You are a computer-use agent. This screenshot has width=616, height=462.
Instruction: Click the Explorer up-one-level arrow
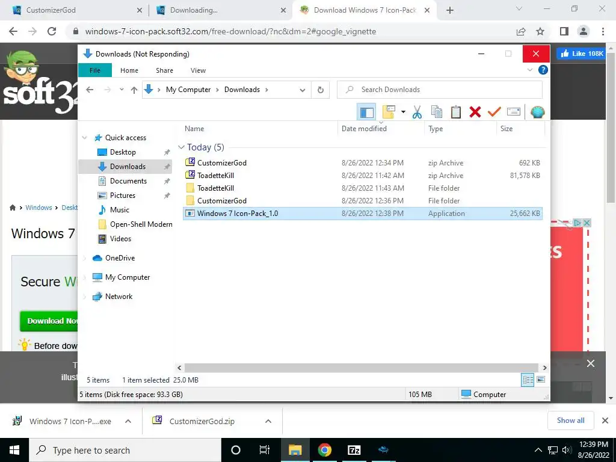[134, 90]
